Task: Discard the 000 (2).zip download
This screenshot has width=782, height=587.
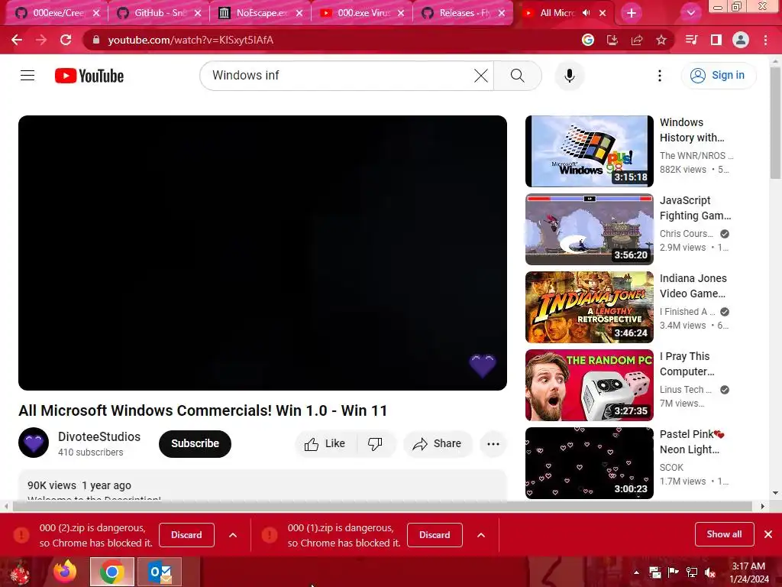Action: coord(186,535)
